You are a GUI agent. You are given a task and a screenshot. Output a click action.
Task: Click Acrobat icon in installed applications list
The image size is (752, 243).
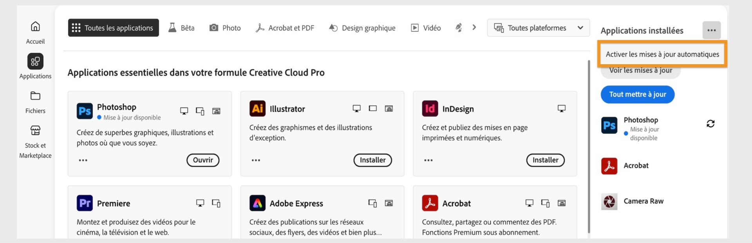click(x=609, y=166)
